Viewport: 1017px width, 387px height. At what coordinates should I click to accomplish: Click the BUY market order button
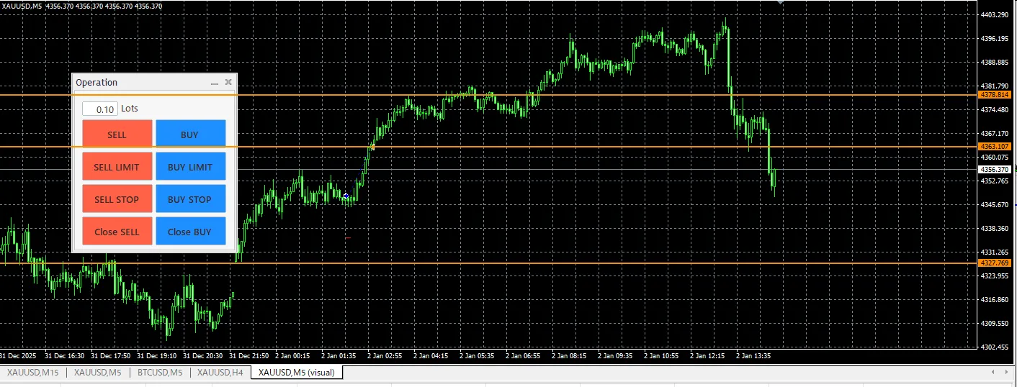(x=190, y=134)
